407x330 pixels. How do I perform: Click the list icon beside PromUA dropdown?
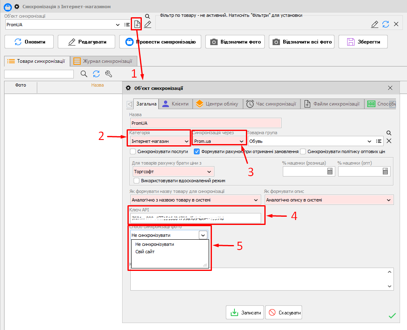tap(127, 25)
